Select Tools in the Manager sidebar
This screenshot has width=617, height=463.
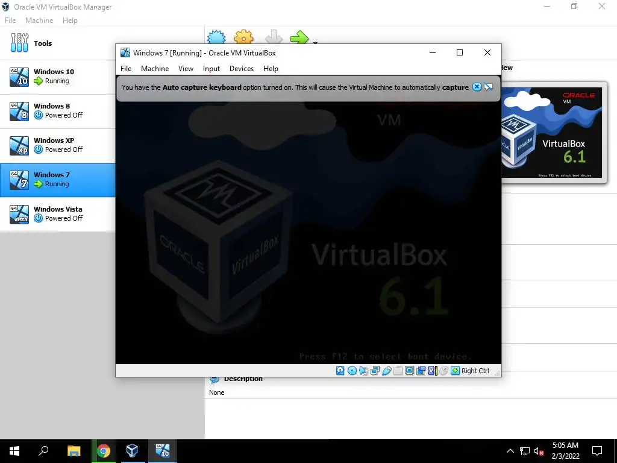[57, 43]
